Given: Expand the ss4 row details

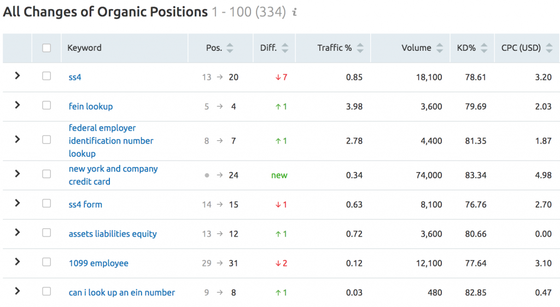Looking at the screenshot, I should point(17,75).
